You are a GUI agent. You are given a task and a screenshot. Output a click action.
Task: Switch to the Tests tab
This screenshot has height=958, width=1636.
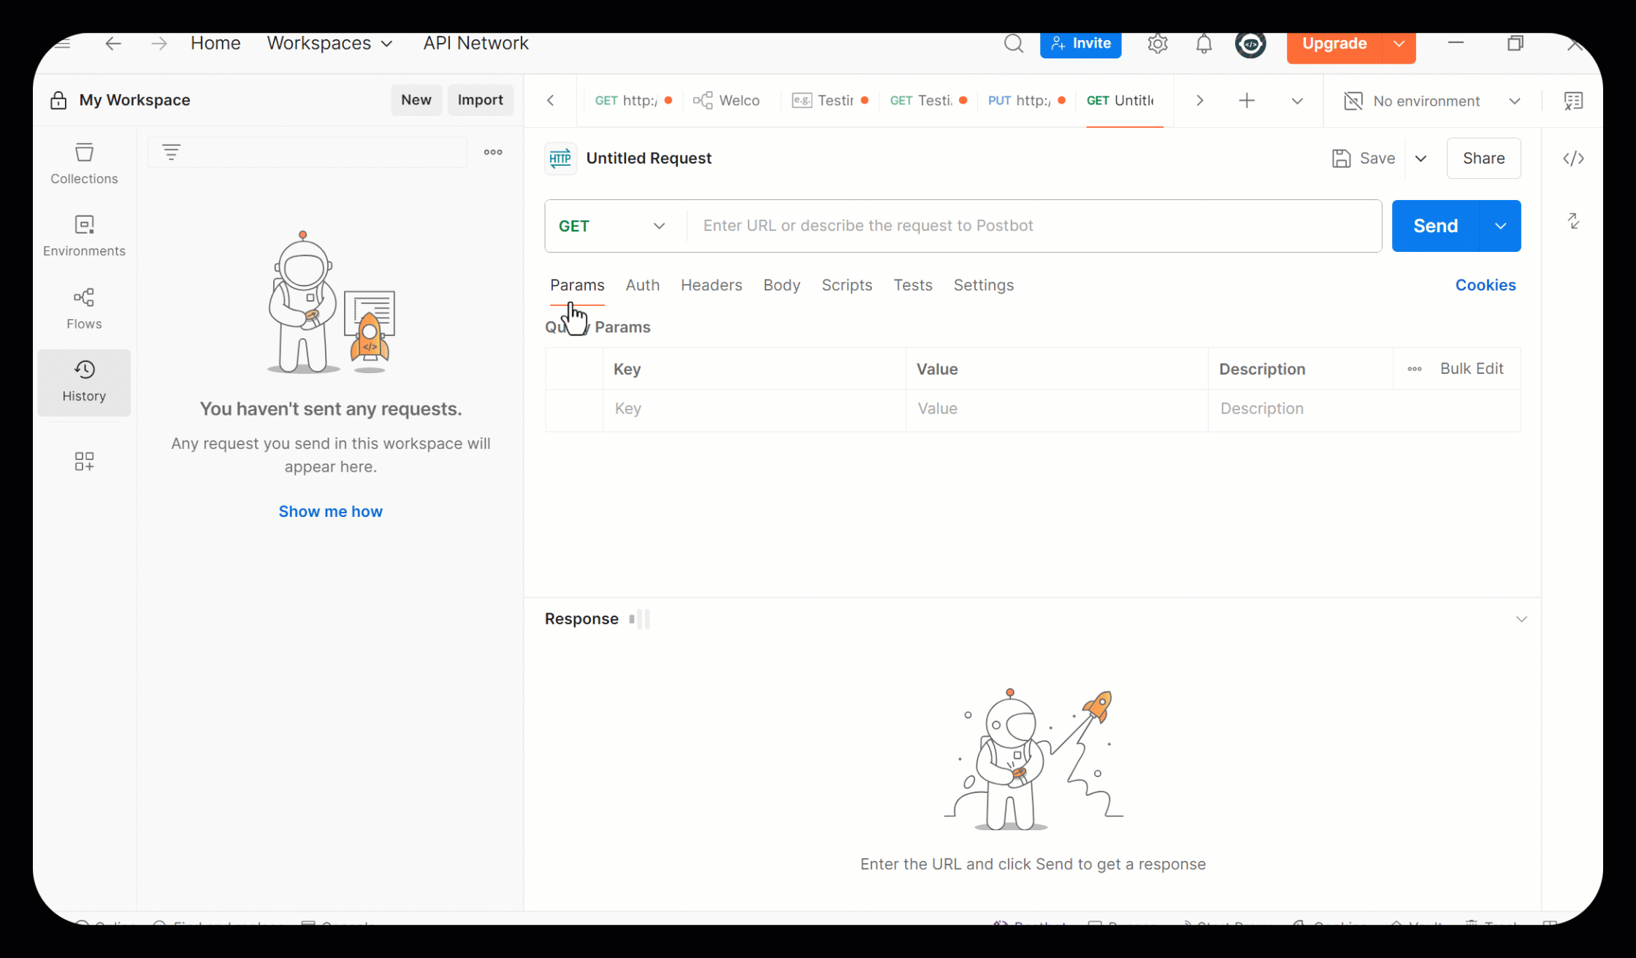point(913,285)
